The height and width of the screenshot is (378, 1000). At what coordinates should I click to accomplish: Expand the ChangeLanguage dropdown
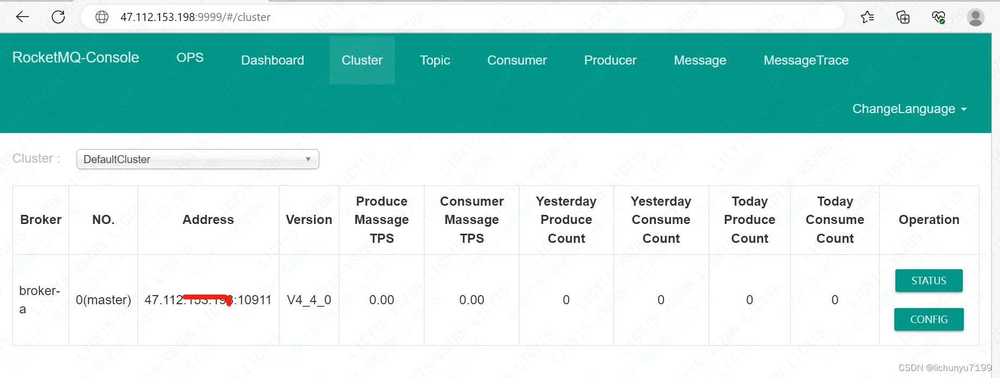pos(909,109)
